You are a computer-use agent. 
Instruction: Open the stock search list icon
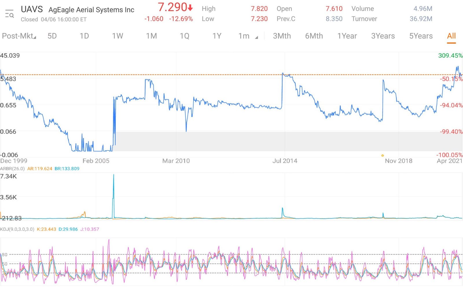click(x=9, y=14)
